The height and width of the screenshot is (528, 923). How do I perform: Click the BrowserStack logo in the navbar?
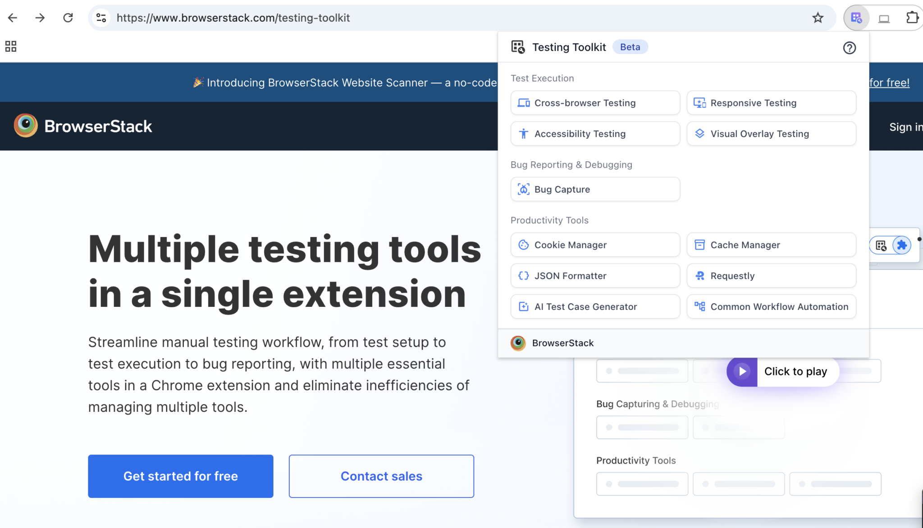pyautogui.click(x=83, y=126)
